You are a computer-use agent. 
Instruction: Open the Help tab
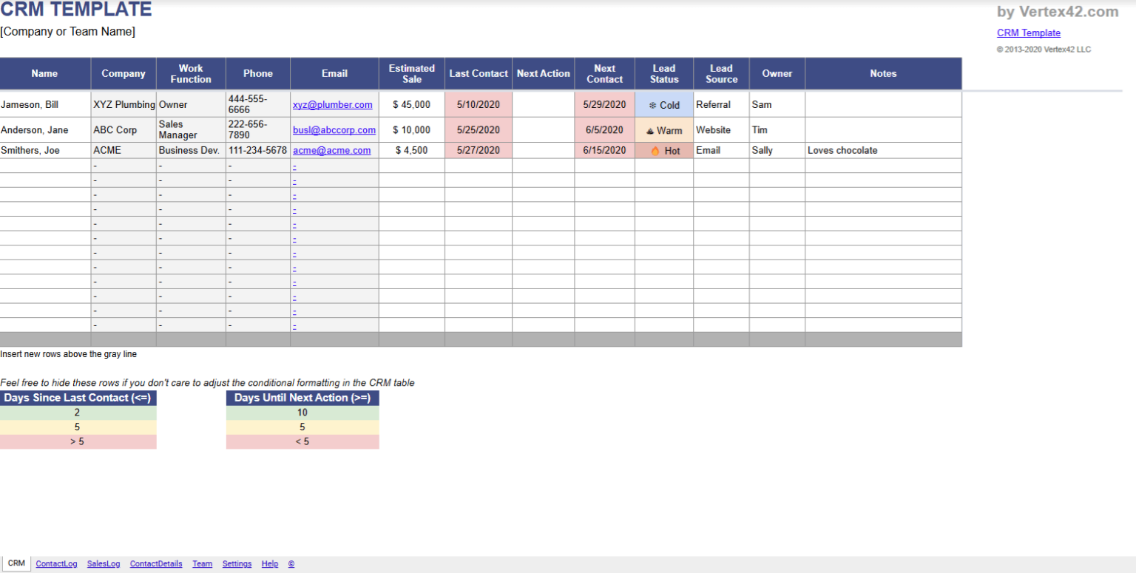(269, 563)
